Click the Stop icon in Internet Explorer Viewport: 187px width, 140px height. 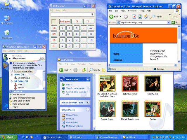click(x=134, y=17)
